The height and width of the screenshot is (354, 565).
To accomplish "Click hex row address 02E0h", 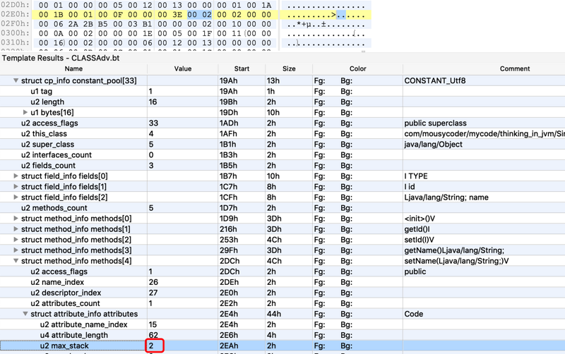I will [x=15, y=14].
